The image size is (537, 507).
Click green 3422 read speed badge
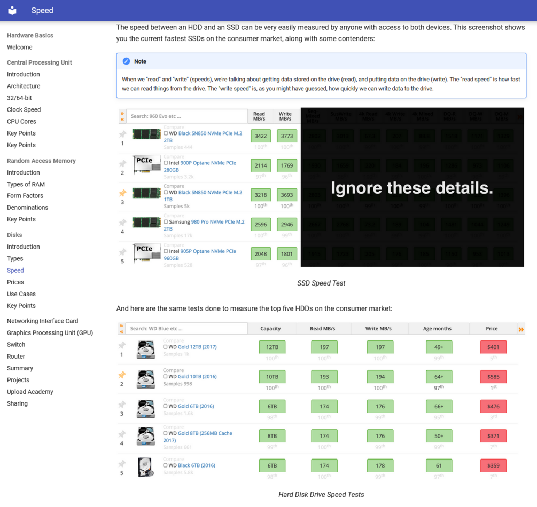tap(261, 136)
